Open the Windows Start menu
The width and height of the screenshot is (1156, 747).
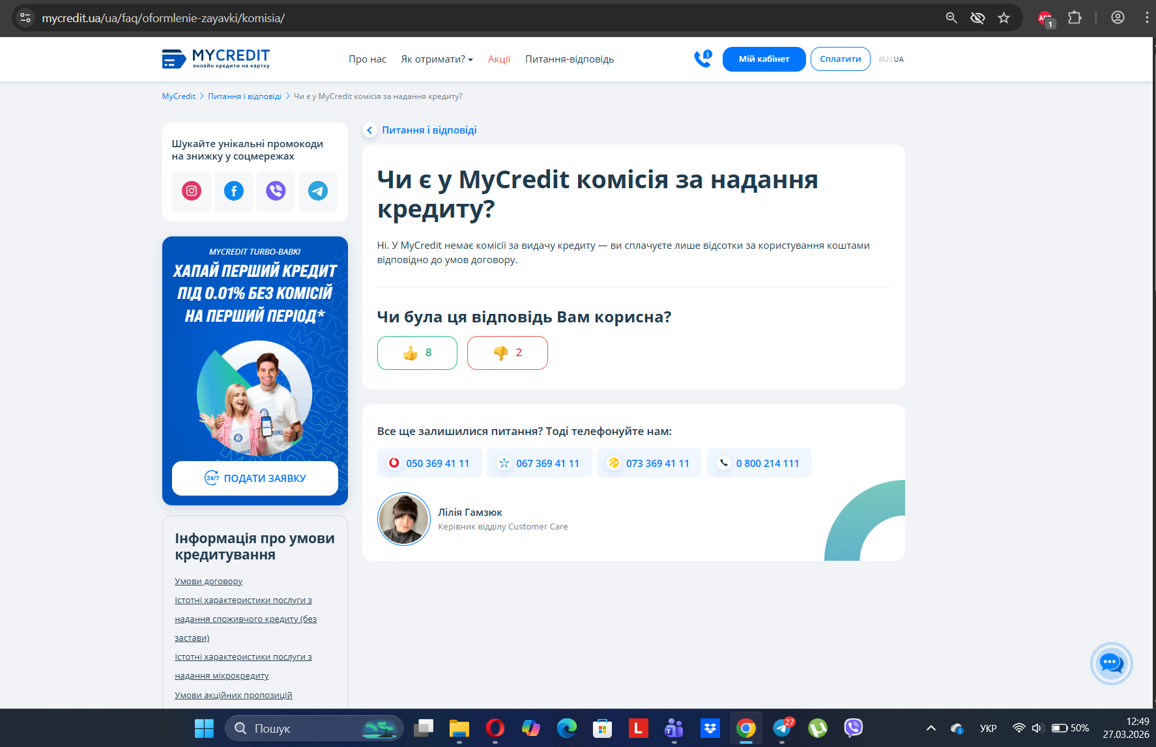tap(204, 728)
